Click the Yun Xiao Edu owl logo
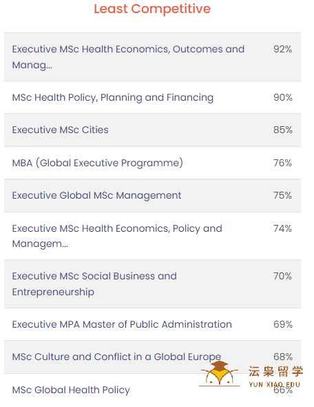Screen dimensions: 314x407 click(x=220, y=373)
